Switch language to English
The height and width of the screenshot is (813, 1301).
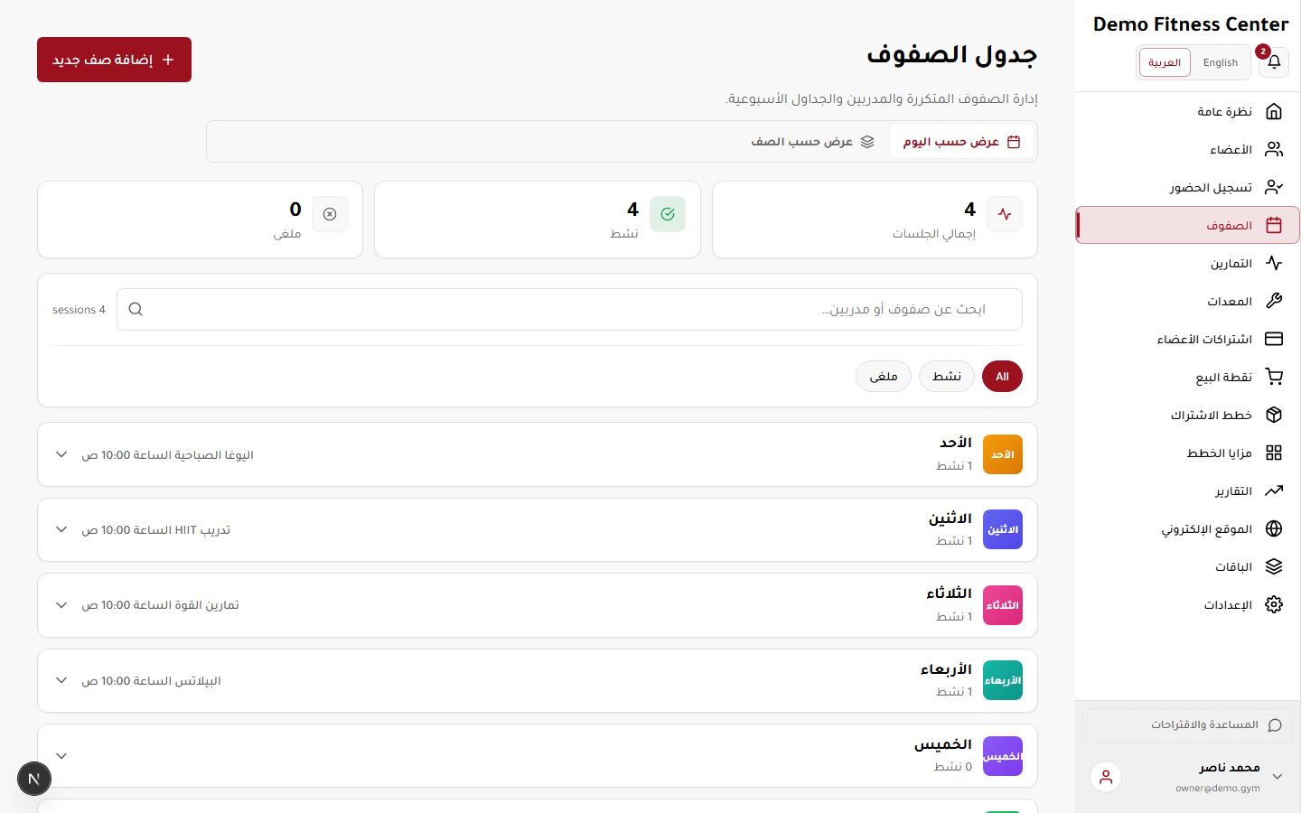1221,62
